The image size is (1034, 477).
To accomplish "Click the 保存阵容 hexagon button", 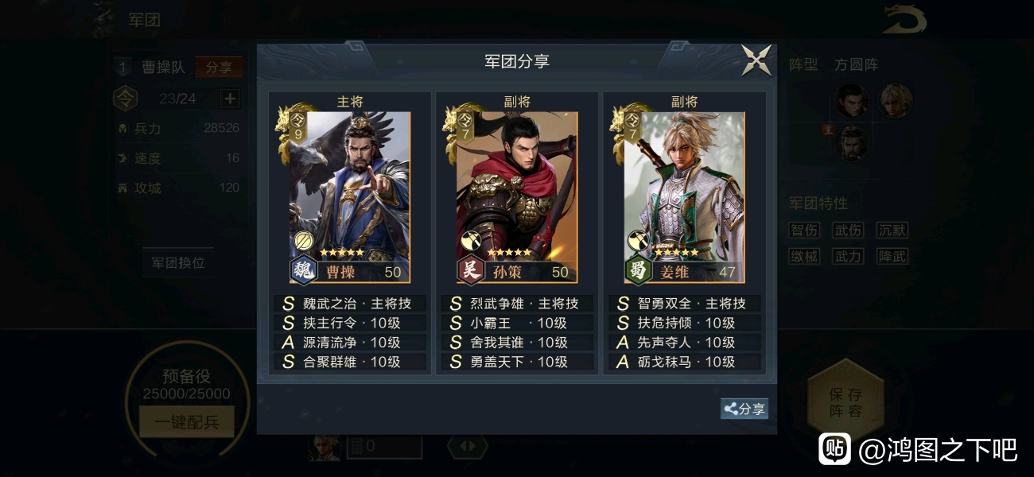I will [x=845, y=403].
